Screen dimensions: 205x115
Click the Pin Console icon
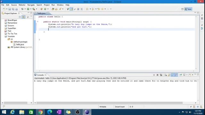click(x=181, y=75)
